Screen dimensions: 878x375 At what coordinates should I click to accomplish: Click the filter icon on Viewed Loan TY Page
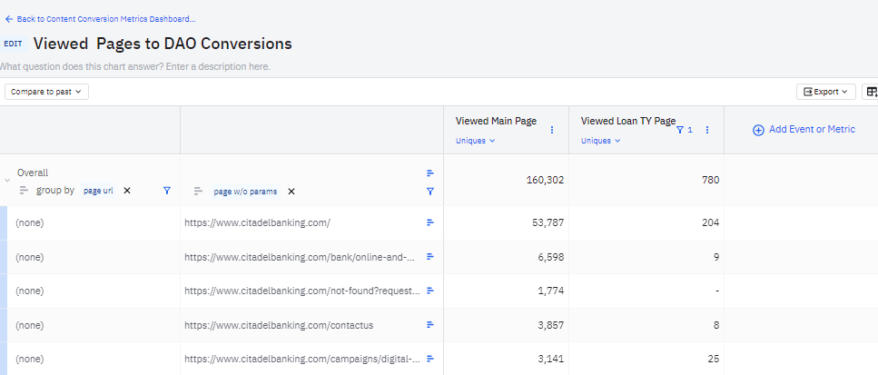pos(679,130)
